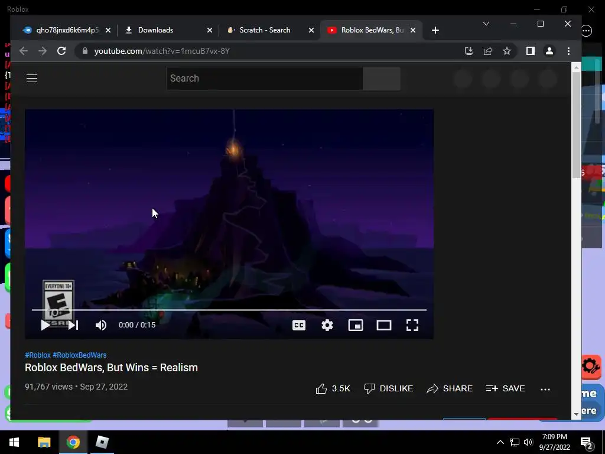Open Chrome from the taskbar
This screenshot has height=454, width=605.
(73, 442)
